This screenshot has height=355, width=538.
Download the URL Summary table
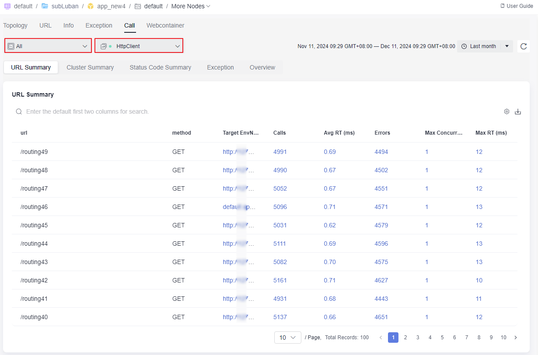(x=518, y=111)
